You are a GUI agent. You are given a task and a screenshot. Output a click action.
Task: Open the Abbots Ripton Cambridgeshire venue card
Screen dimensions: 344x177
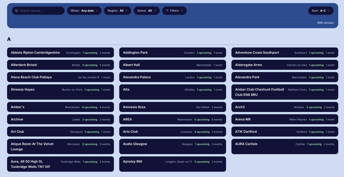(x=61, y=52)
